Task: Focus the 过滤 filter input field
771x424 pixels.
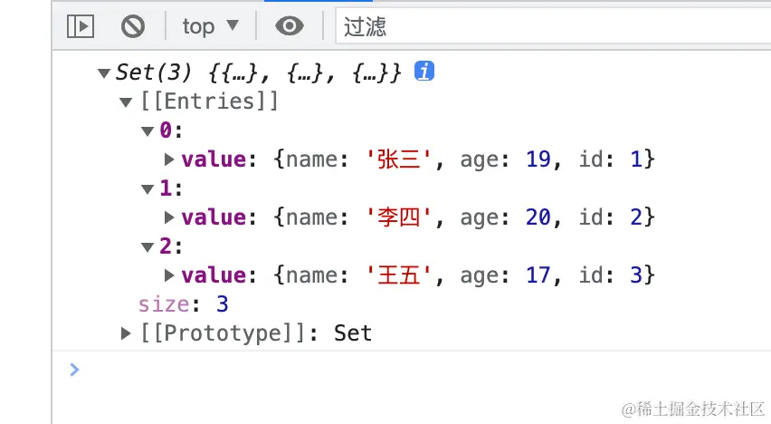Action: click(x=553, y=26)
